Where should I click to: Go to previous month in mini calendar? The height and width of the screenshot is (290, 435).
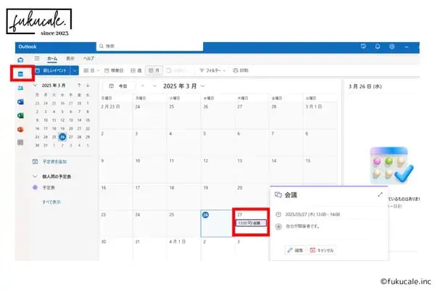[x=79, y=86]
